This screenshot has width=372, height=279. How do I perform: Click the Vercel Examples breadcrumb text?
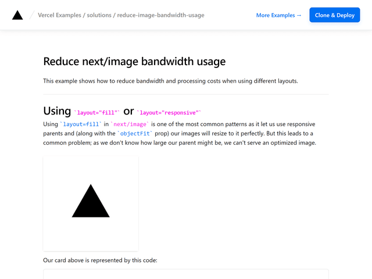(x=60, y=15)
